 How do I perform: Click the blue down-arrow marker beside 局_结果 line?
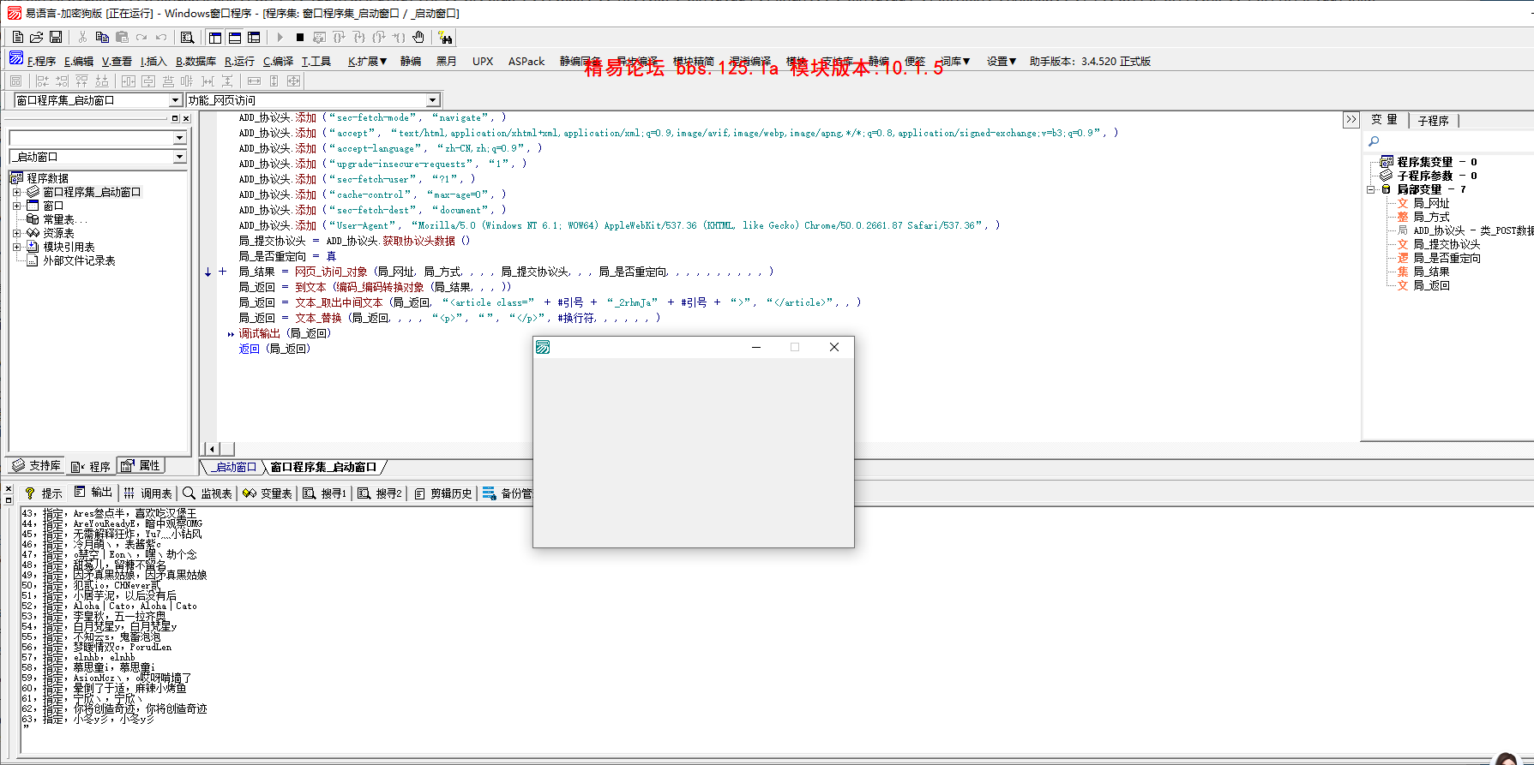click(x=208, y=272)
